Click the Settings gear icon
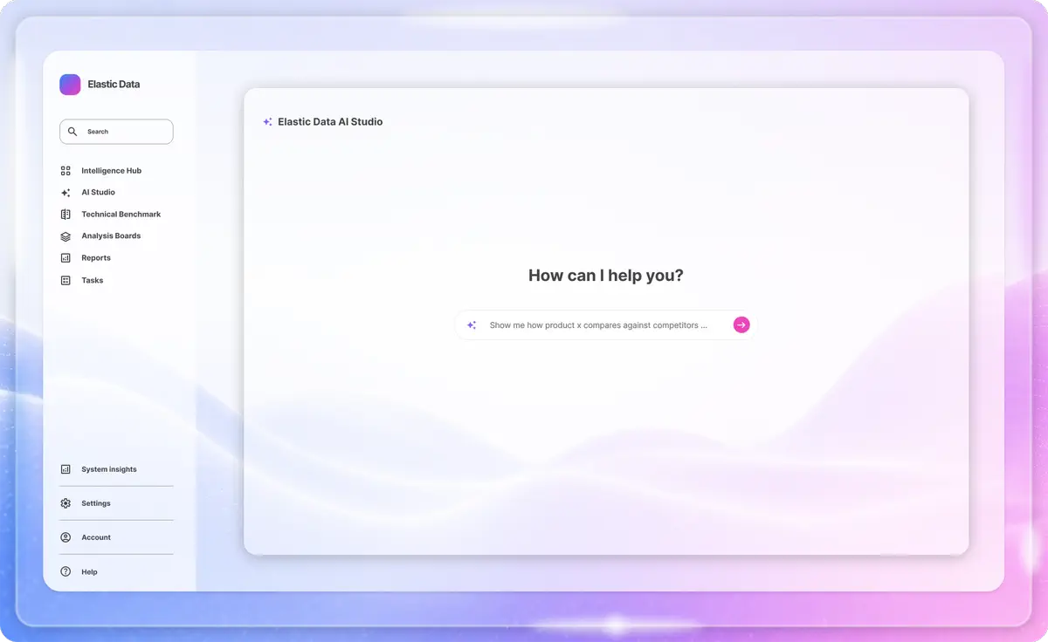Image resolution: width=1048 pixels, height=642 pixels. (65, 503)
